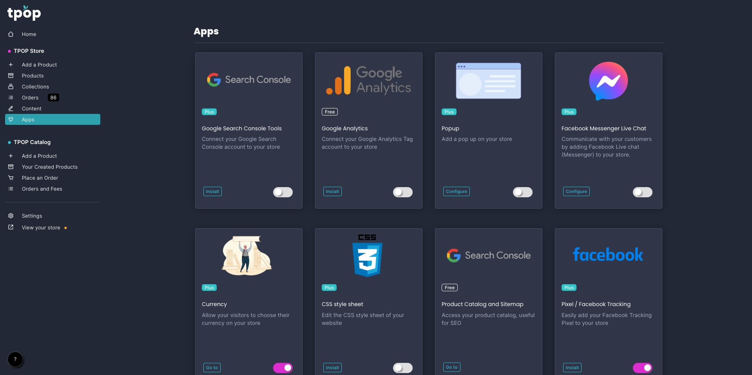Enable the Google Search Console Tools toggle
The image size is (752, 375).
(x=283, y=192)
